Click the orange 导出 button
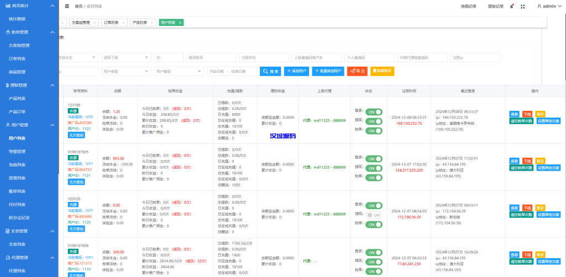The height and width of the screenshot is (277, 566). pos(357,71)
